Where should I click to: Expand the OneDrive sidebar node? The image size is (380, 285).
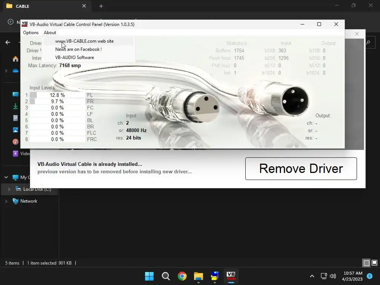coord(6,71)
